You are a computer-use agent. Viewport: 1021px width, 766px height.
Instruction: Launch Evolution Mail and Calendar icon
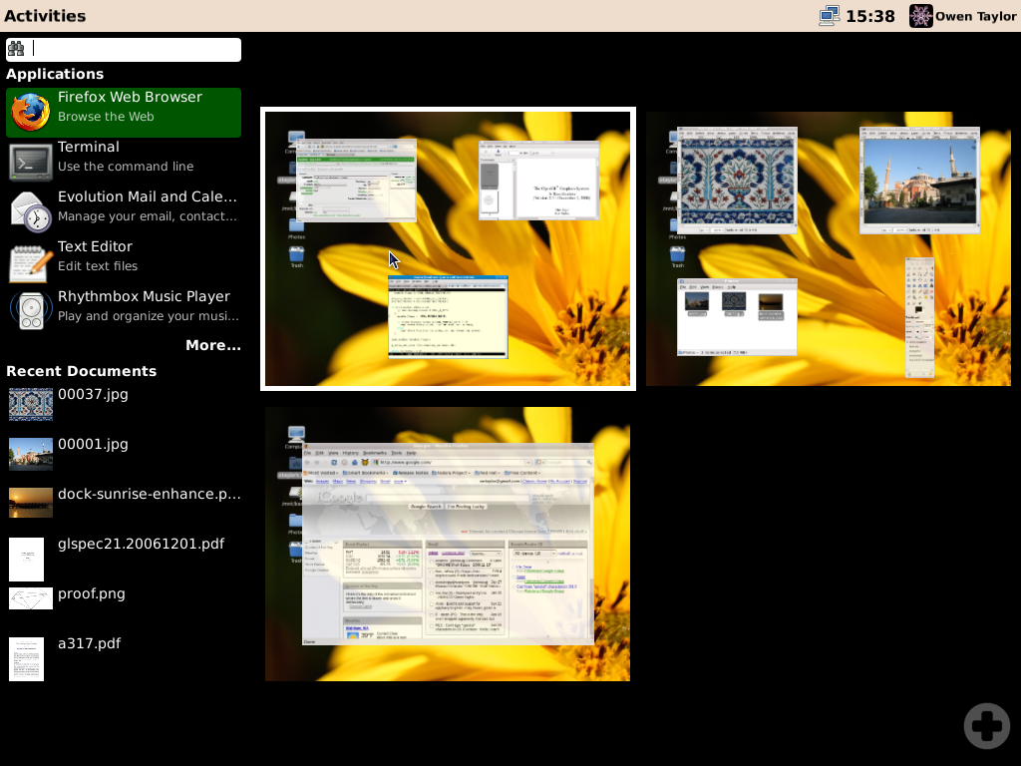point(30,210)
